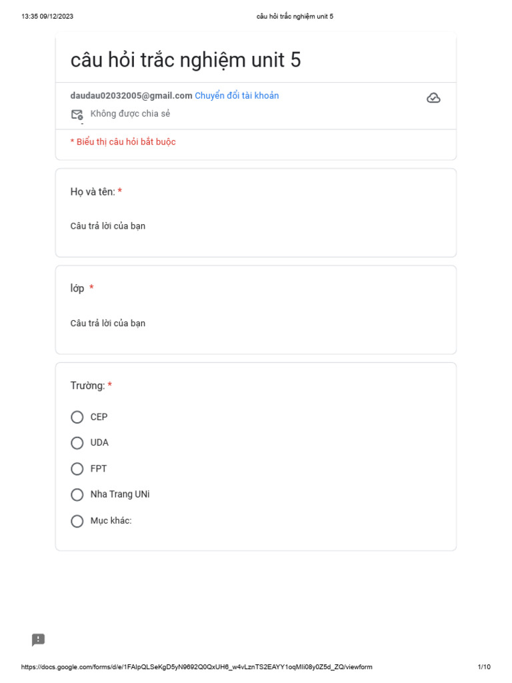Image resolution: width=512 pixels, height=683 pixels.
Task: Click the Trường question label
Action: [x=88, y=386]
